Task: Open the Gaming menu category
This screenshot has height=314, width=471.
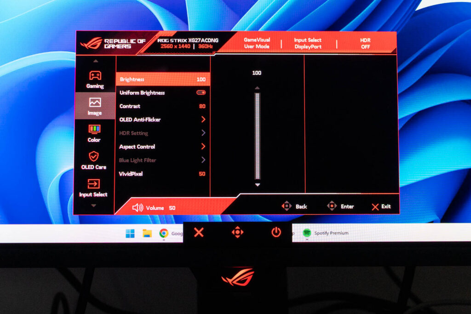Action: point(95,80)
